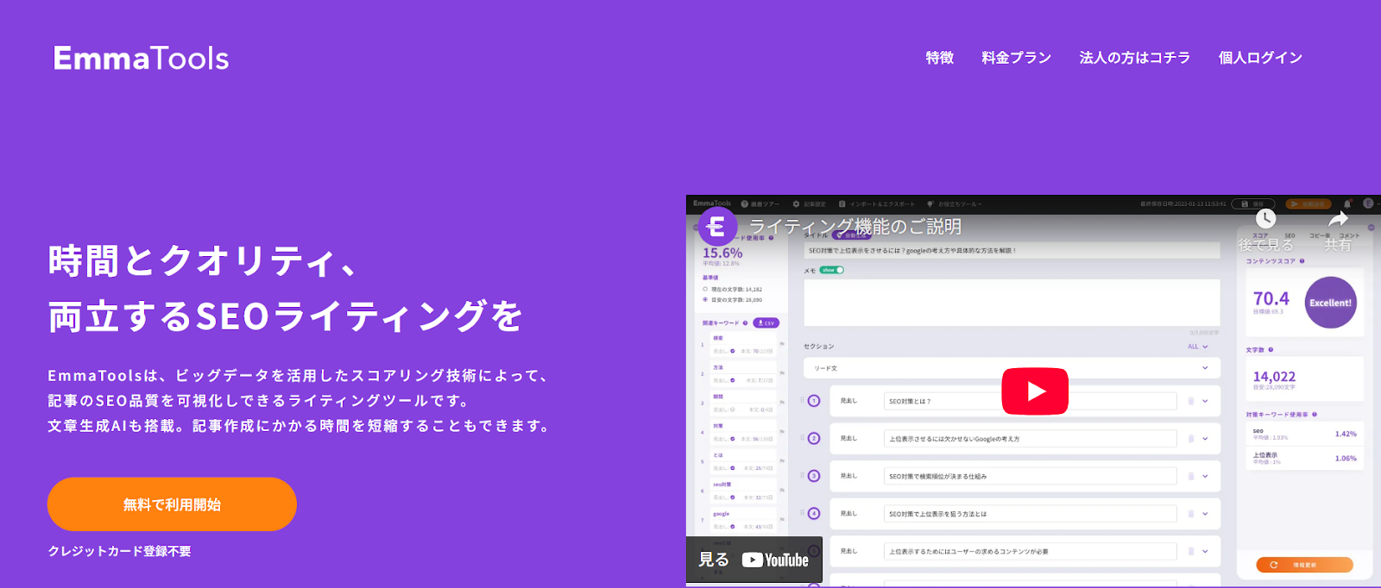Image resolution: width=1381 pixels, height=588 pixels.
Task: Expand section 2 Googleの考え方 chevron
Action: pos(1205,439)
